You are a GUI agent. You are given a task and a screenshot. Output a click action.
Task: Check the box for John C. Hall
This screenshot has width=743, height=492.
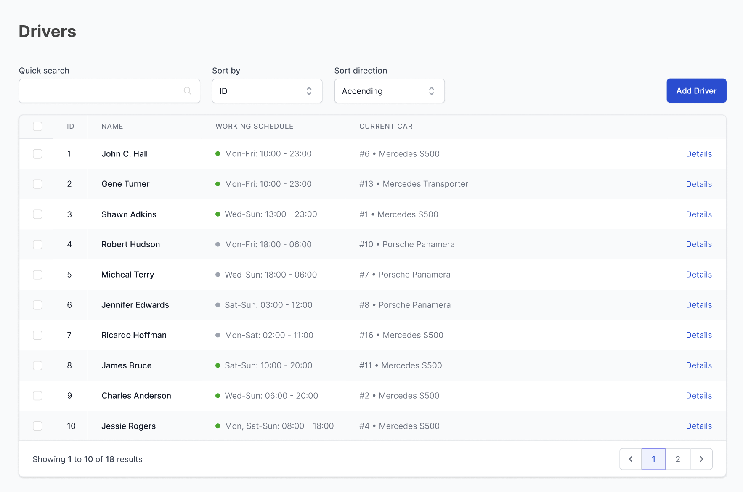coord(37,153)
